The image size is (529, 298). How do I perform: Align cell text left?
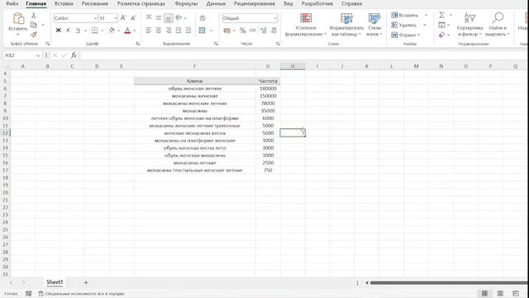[x=149, y=31]
